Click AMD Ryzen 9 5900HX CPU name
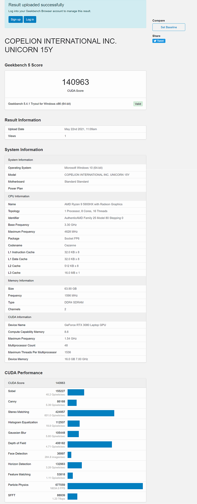This screenshot has height=504, width=197. click(94, 204)
